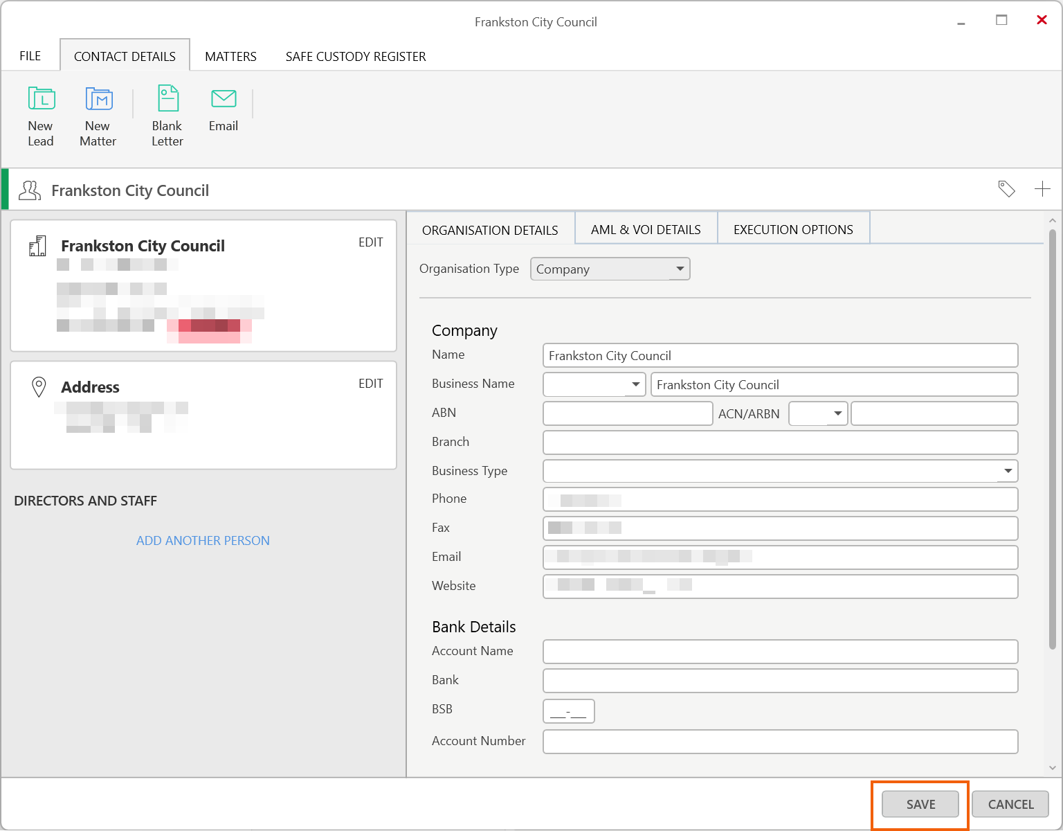The height and width of the screenshot is (831, 1063).
Task: Click the New Lead icon
Action: coord(41,99)
